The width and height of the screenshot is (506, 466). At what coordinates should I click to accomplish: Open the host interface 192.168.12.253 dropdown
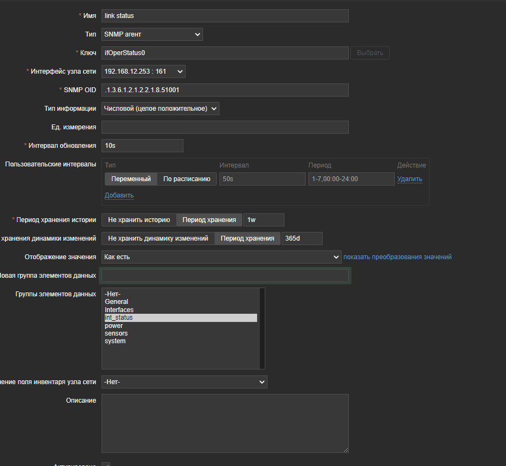pyautogui.click(x=144, y=71)
